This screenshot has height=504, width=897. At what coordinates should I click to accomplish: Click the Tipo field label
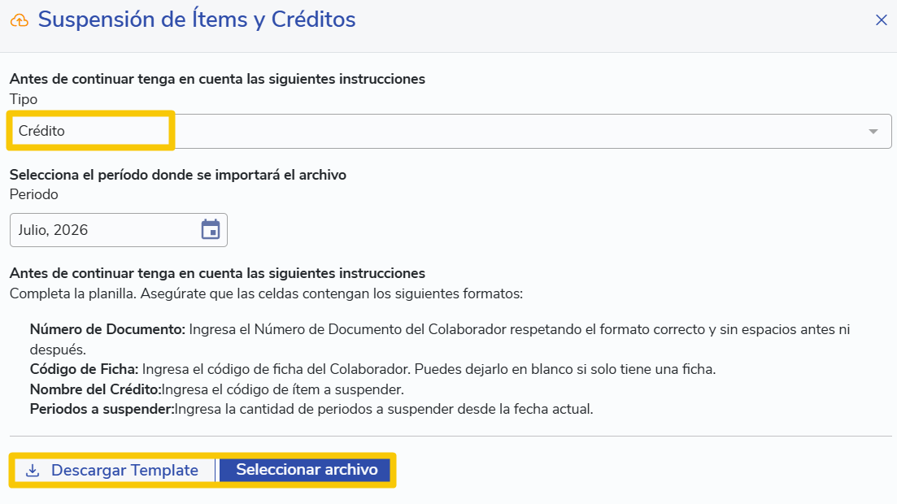click(24, 99)
